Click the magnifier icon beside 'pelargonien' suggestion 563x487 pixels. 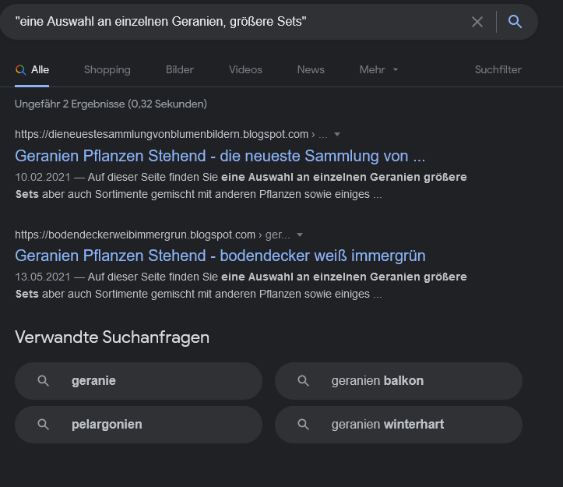tap(44, 425)
